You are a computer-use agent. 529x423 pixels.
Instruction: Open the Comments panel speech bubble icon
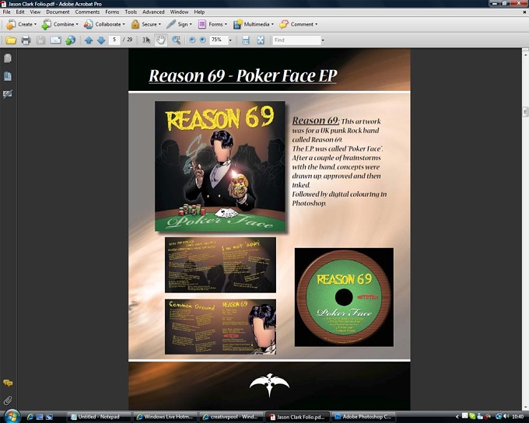tap(8, 383)
